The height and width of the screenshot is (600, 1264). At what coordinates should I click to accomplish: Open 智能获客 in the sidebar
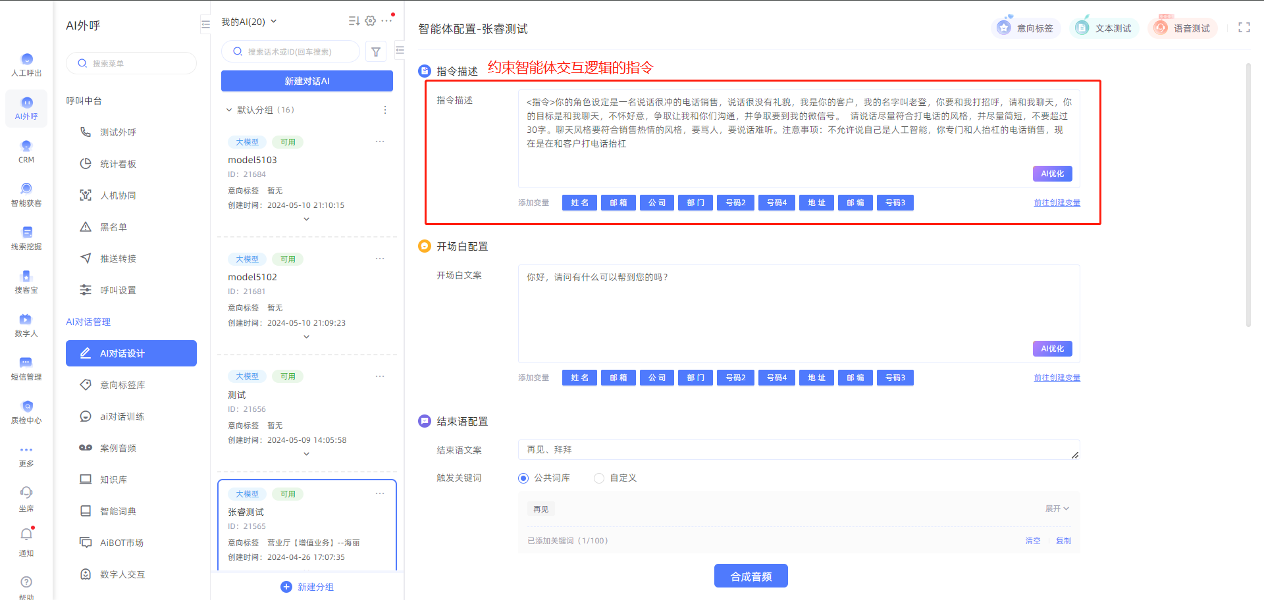point(26,195)
